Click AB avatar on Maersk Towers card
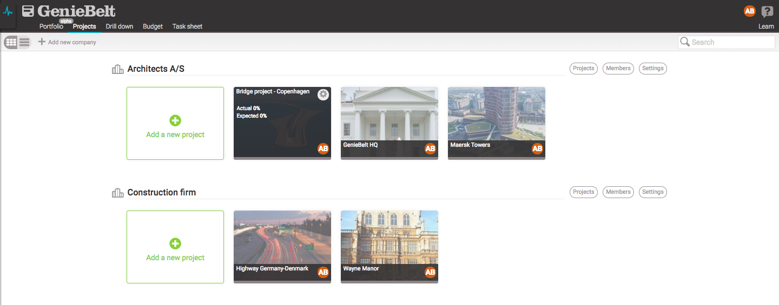The image size is (779, 305). pos(537,148)
